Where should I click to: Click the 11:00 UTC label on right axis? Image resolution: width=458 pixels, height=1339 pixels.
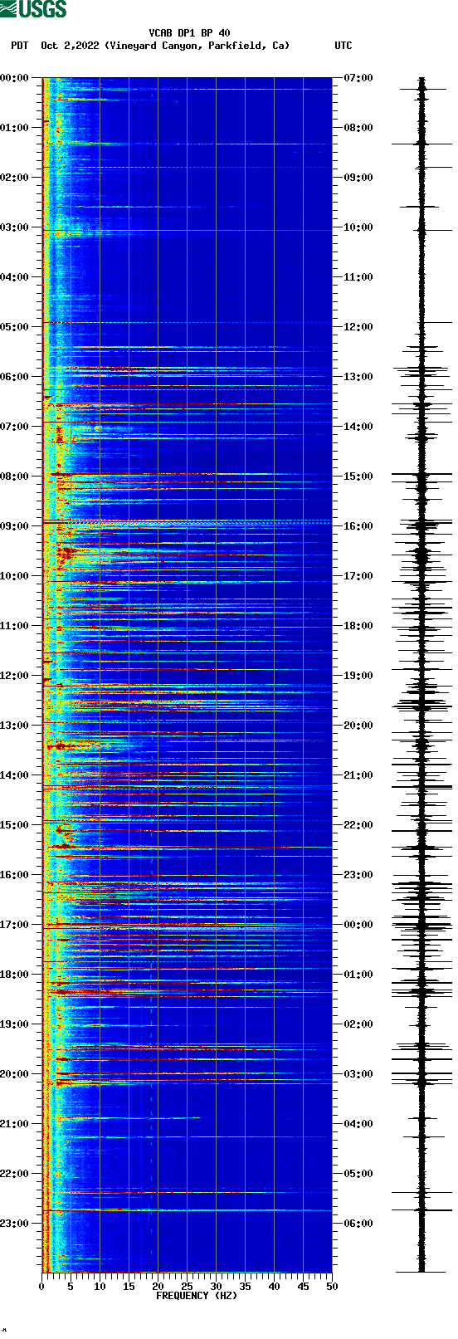click(x=358, y=277)
